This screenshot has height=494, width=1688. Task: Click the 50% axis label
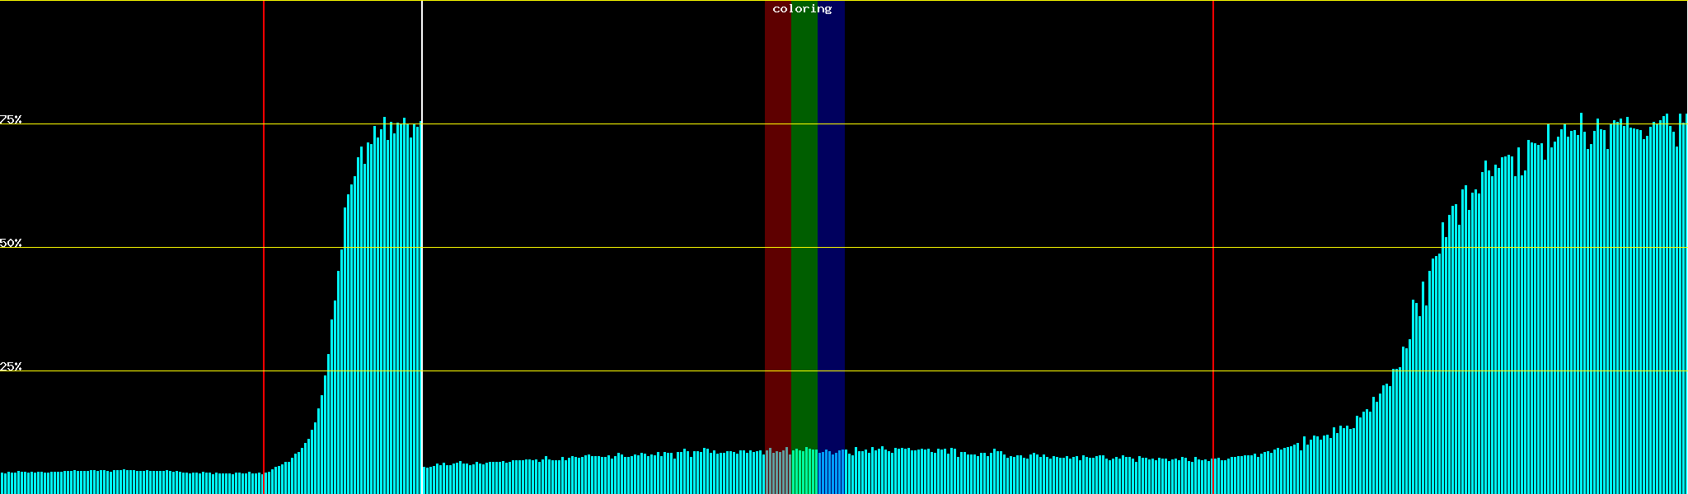click(11, 243)
